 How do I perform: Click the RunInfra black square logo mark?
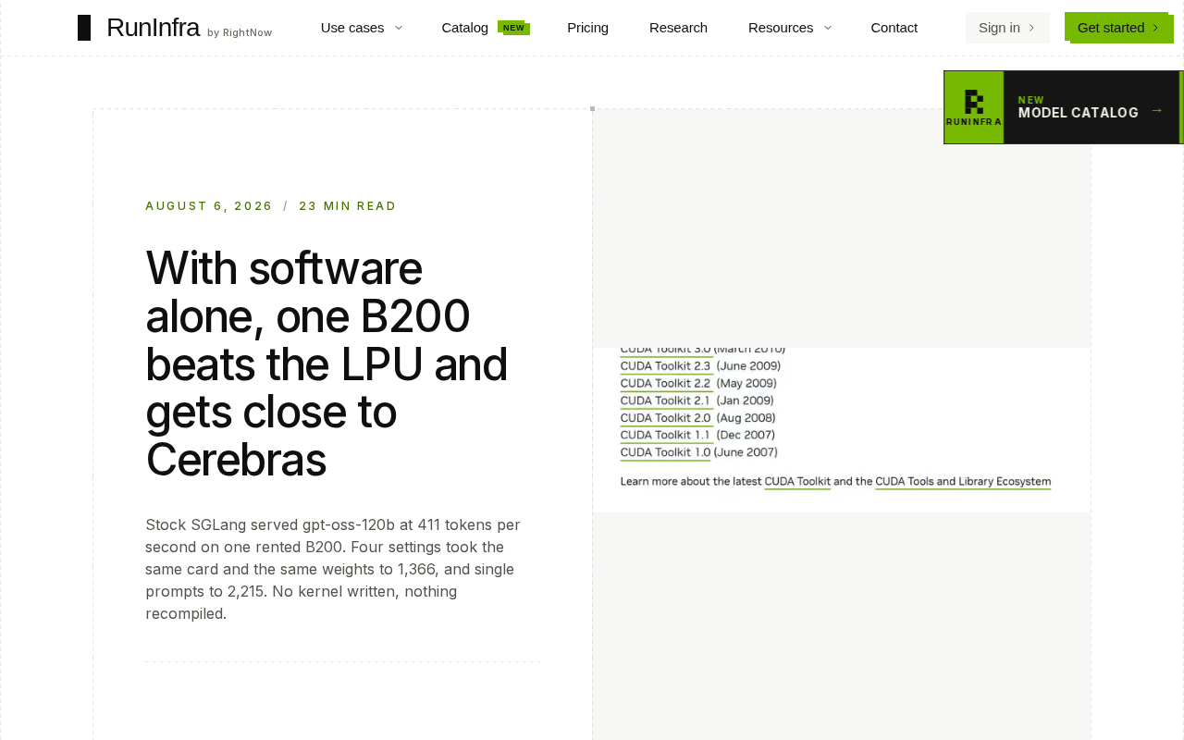coord(84,28)
